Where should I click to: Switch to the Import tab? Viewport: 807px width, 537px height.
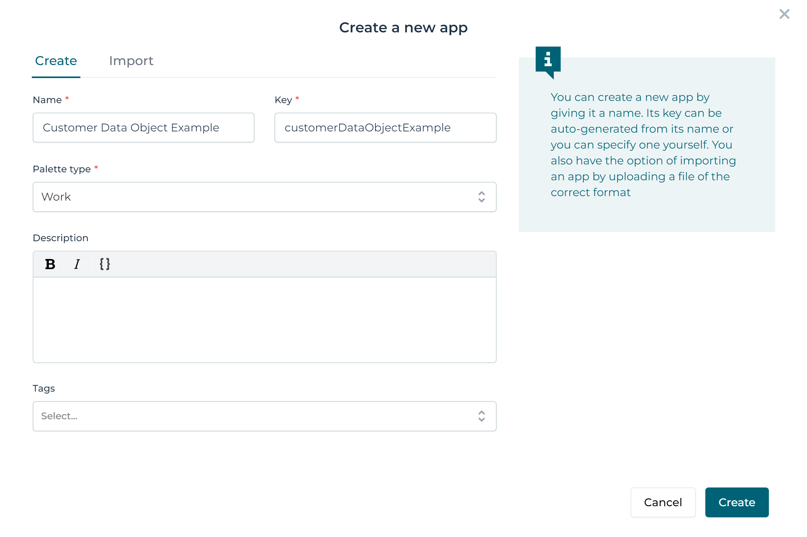click(131, 61)
